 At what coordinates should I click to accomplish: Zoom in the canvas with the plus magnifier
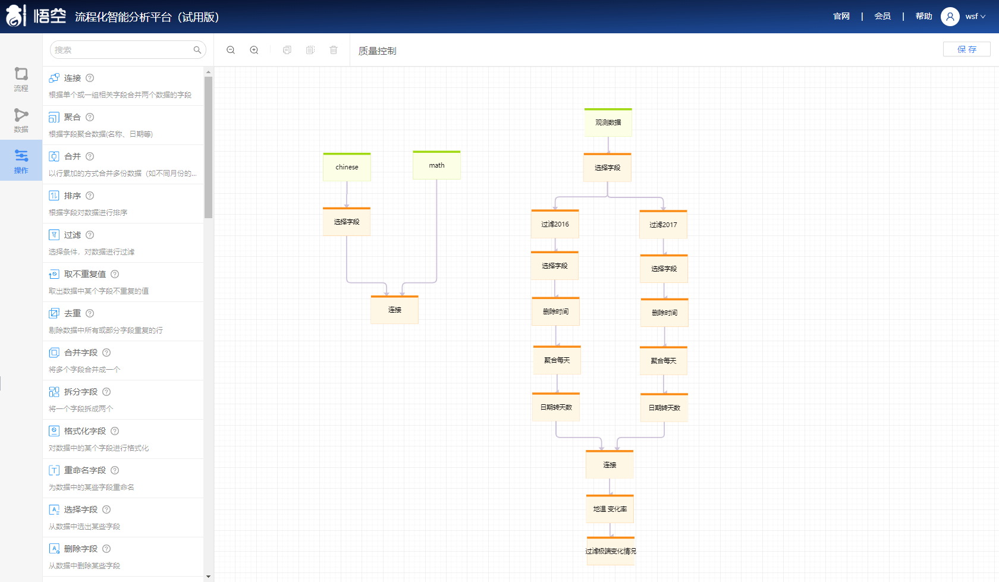point(254,50)
